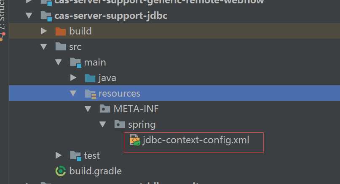Screen dimensions: 340x184
Task: Collapse the src folder arrow
Action: [43, 47]
